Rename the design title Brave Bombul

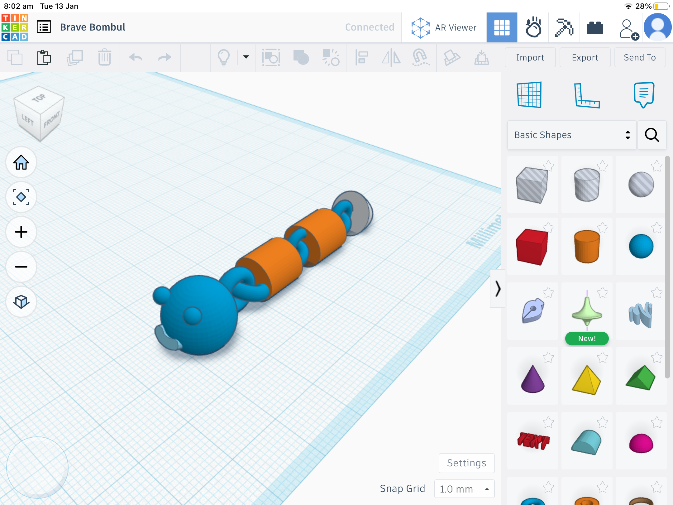click(93, 27)
